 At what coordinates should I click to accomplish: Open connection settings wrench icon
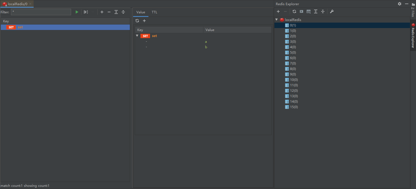pyautogui.click(x=332, y=11)
